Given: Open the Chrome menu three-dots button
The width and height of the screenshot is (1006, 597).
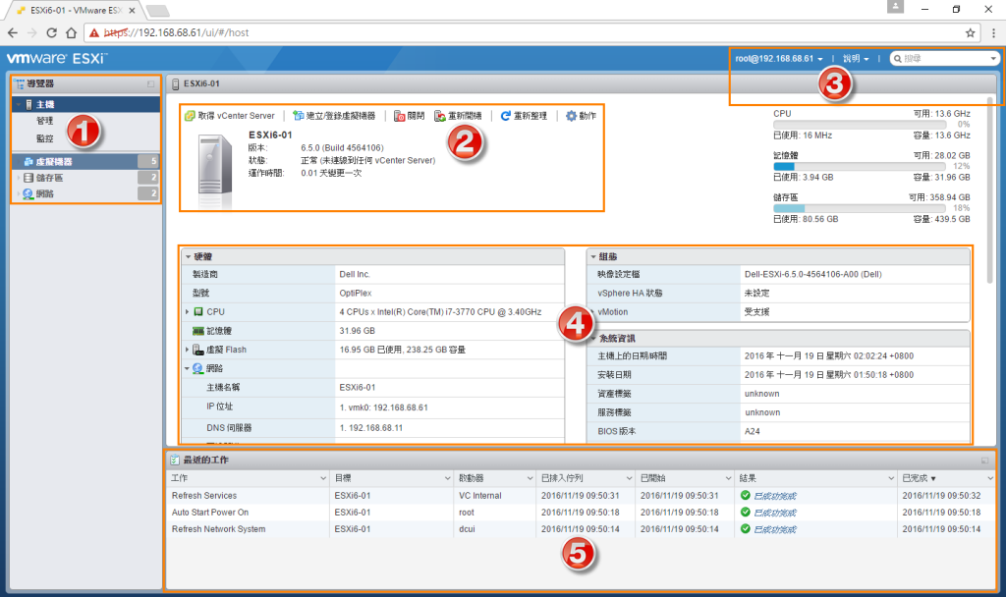Looking at the screenshot, I should [x=993, y=32].
